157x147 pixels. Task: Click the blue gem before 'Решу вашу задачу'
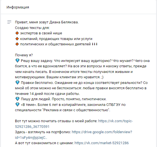click(18, 61)
